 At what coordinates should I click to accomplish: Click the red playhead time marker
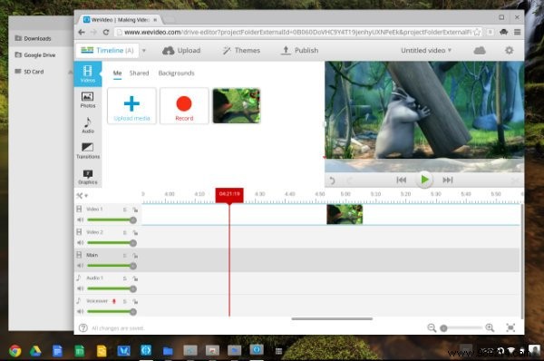(x=229, y=194)
